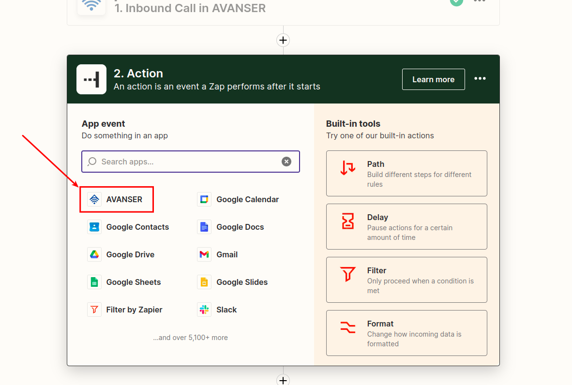
Task: Click the Delay hourglass icon
Action: (347, 221)
